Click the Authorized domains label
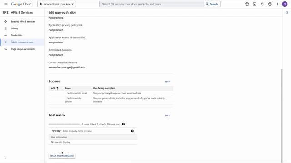This screenshot has width=291, height=163. (x=60, y=50)
